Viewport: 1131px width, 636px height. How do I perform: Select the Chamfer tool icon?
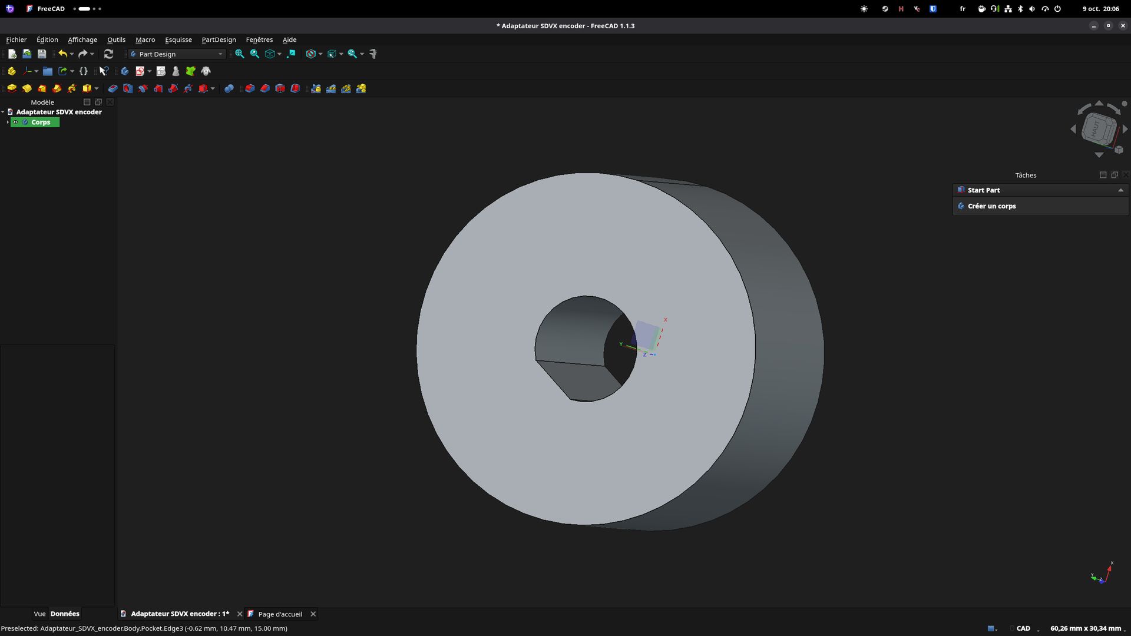(265, 88)
